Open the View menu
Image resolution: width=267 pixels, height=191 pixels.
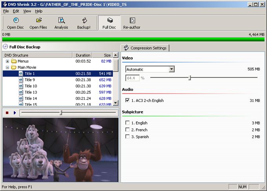pyautogui.click(x=27, y=11)
